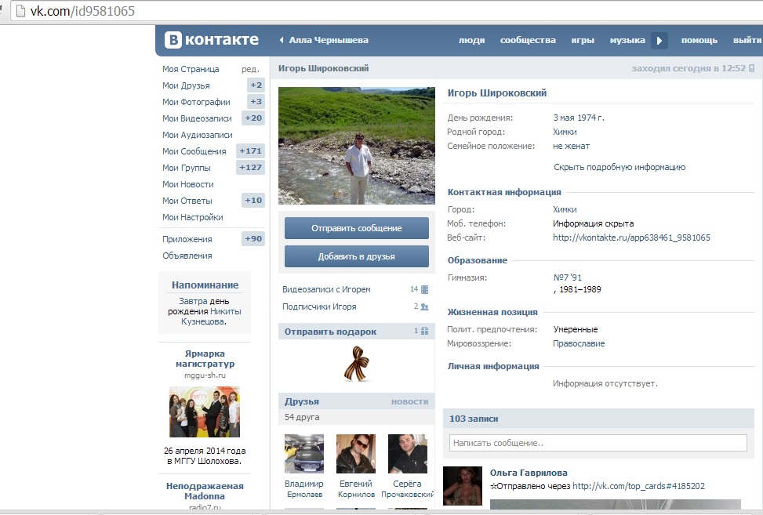
Task: Click the browser address bar URL
Action: (x=82, y=11)
